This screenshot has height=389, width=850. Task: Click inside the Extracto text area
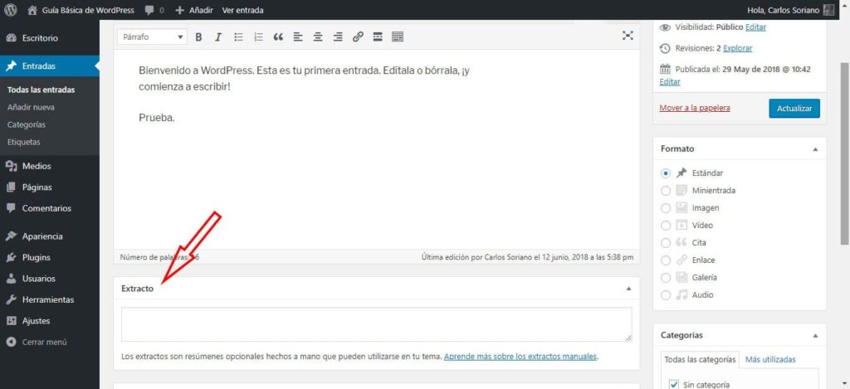coord(376,324)
